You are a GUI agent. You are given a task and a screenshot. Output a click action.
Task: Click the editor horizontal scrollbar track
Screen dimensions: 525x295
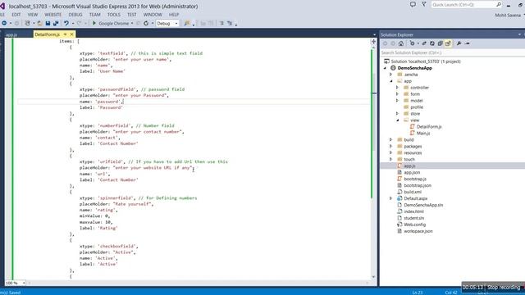[198, 283]
